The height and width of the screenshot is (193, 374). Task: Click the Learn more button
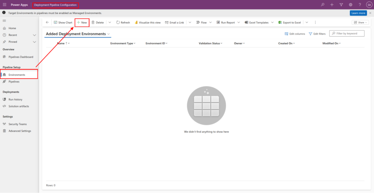[x=358, y=13]
